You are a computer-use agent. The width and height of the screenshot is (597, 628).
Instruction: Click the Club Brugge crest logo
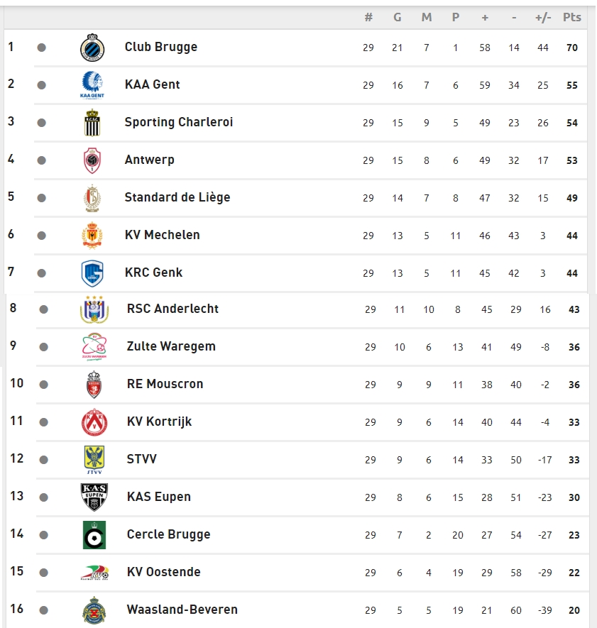pyautogui.click(x=92, y=48)
